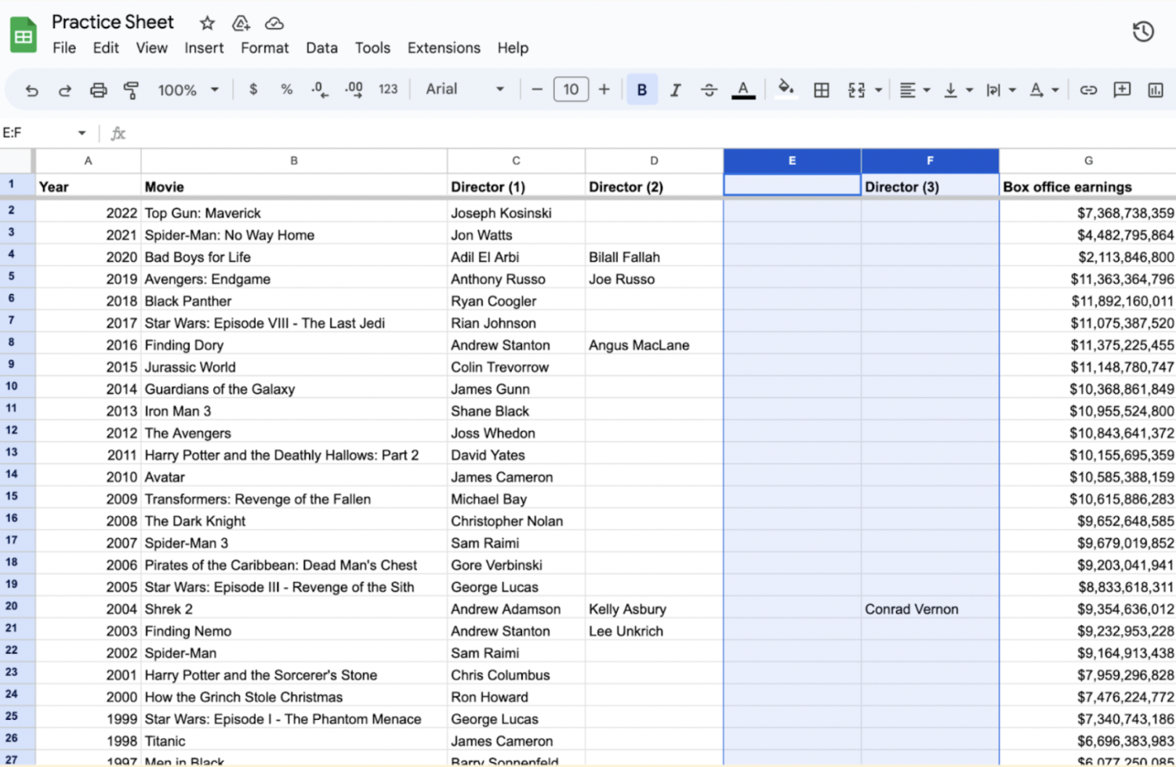Select the Paint format tool
The image size is (1176, 767).
pyautogui.click(x=131, y=90)
